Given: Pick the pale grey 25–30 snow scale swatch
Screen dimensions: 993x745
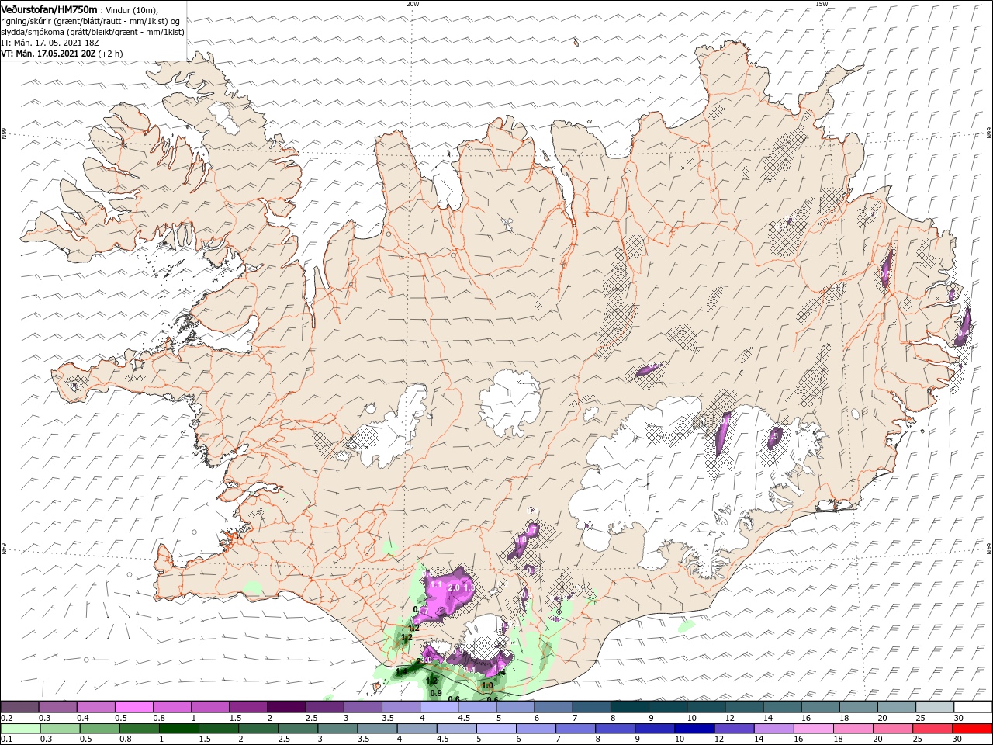Looking at the screenshot, I should pos(935,706).
